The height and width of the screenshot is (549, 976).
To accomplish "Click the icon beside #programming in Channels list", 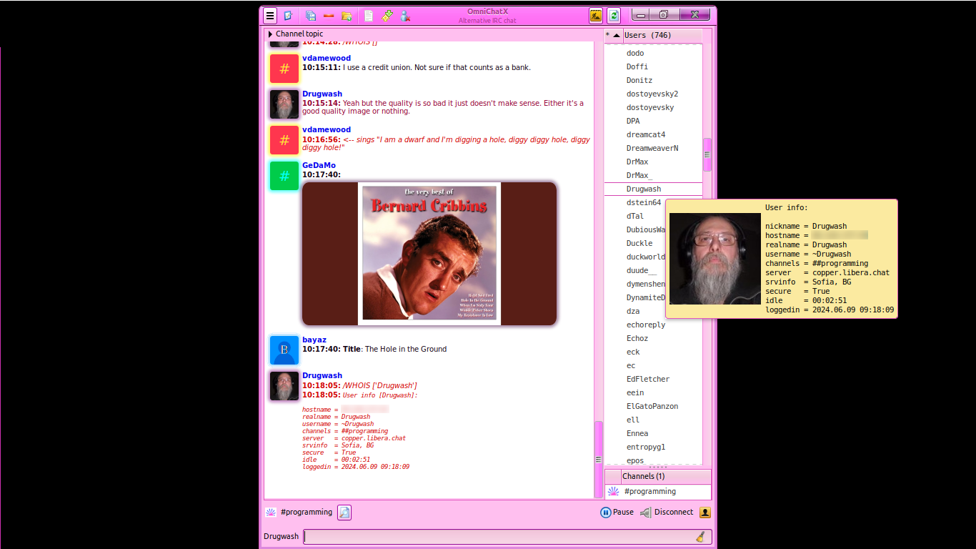I will pyautogui.click(x=613, y=492).
